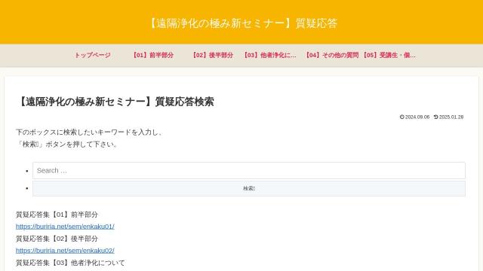Click the text 質疑応答集【03】他者浄化について
Image resolution: width=483 pixels, height=271 pixels.
tap(70, 263)
